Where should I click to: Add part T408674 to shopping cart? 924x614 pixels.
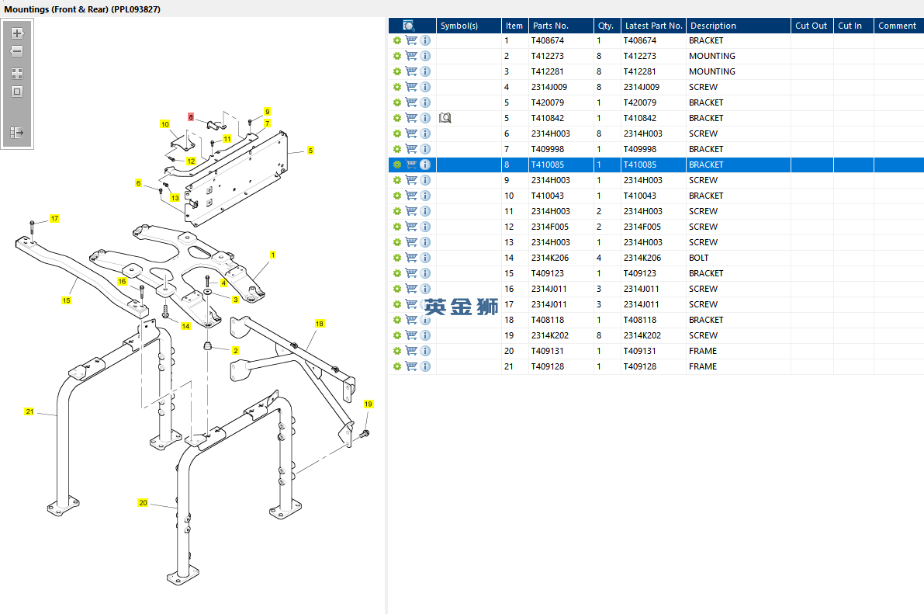coord(411,40)
